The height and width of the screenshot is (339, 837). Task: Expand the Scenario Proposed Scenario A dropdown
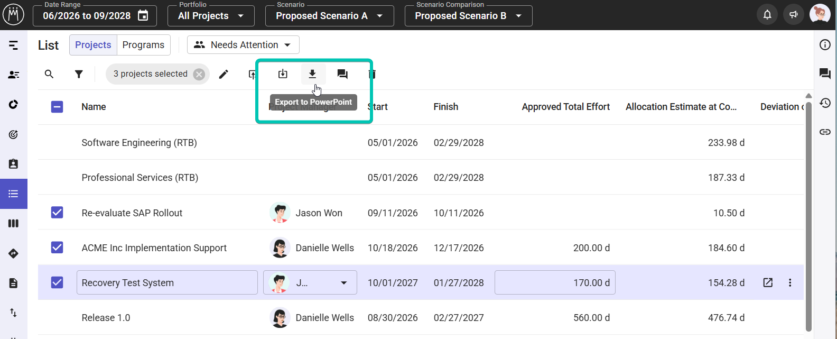pos(329,16)
